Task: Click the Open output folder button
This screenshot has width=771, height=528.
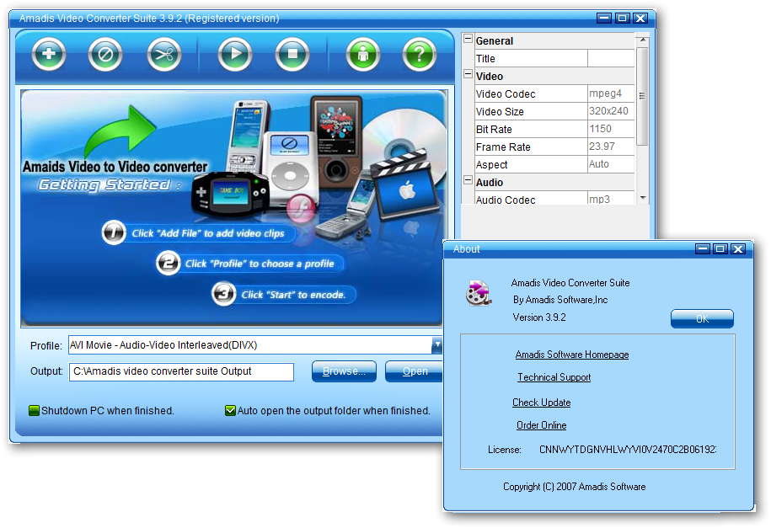Action: click(x=415, y=371)
